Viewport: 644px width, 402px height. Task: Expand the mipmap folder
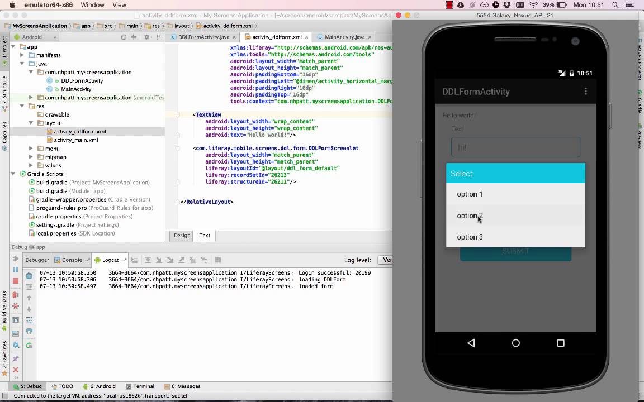tap(31, 157)
